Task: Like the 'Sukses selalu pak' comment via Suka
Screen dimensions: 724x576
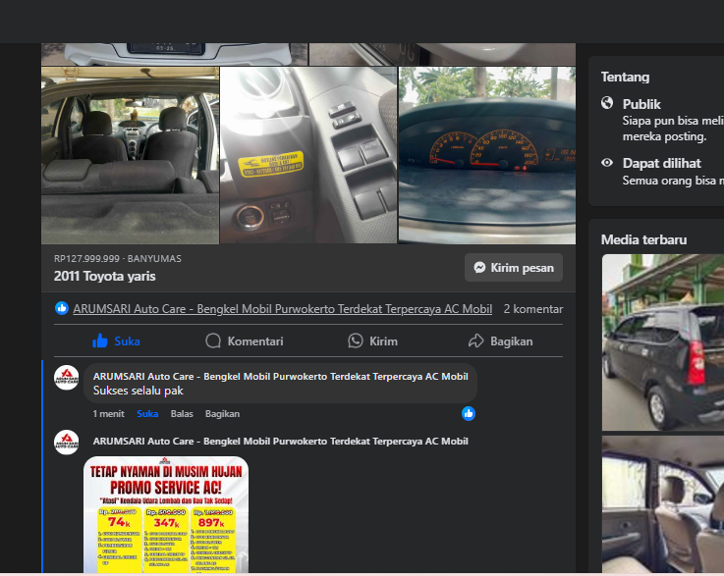Action: [x=147, y=414]
